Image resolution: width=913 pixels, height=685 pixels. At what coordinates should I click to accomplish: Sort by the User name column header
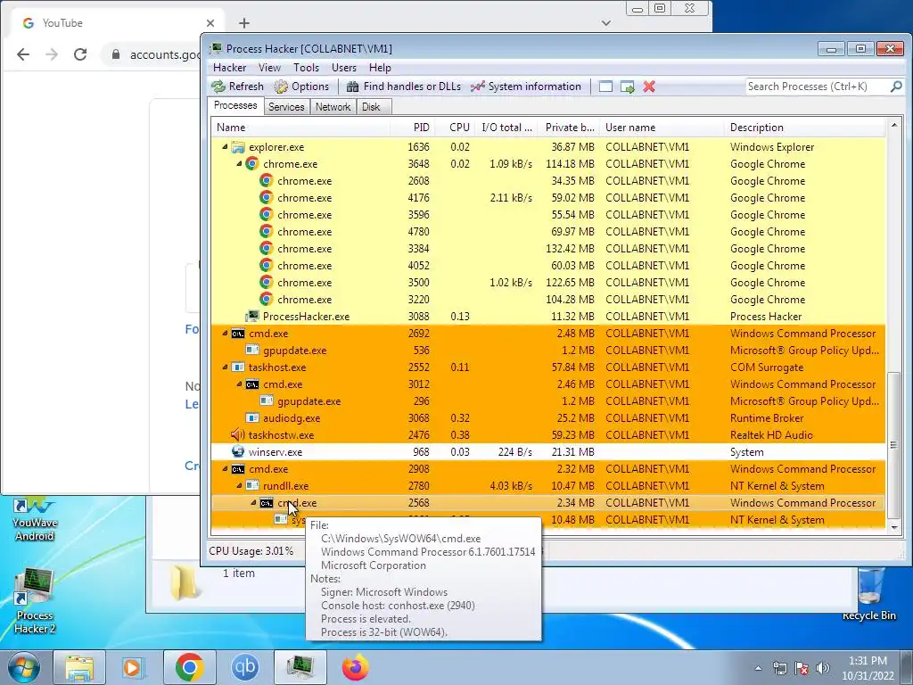662,127
